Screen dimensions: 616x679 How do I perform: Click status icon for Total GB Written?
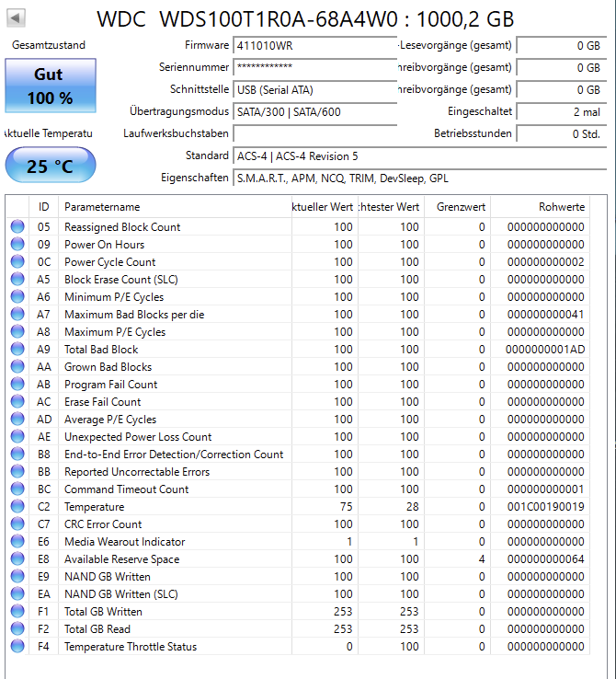[17, 611]
